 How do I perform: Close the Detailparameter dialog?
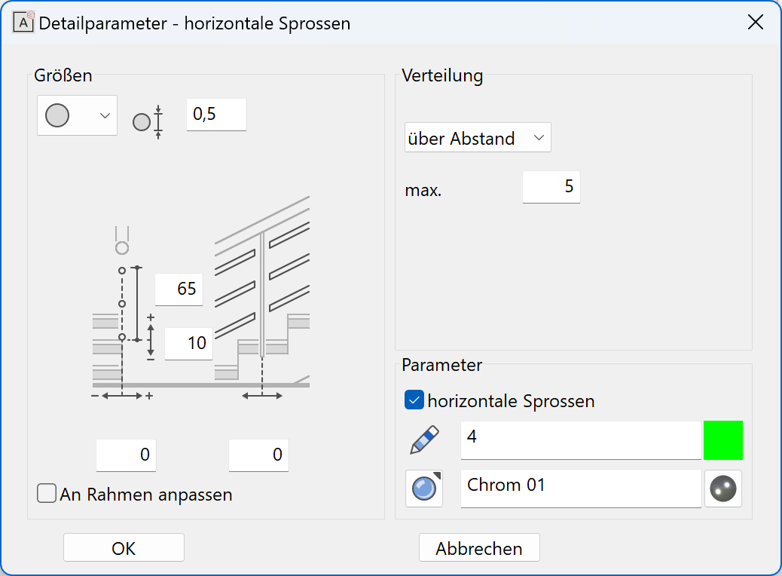click(756, 22)
